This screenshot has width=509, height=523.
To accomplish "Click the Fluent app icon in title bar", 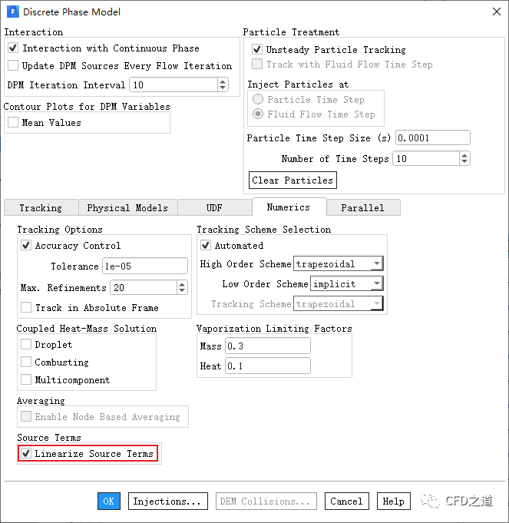I will (x=13, y=12).
